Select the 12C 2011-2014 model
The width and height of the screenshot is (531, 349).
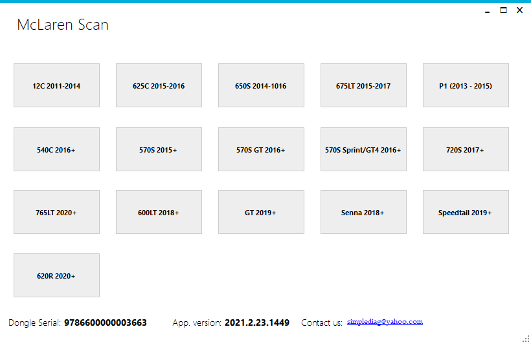pos(56,85)
